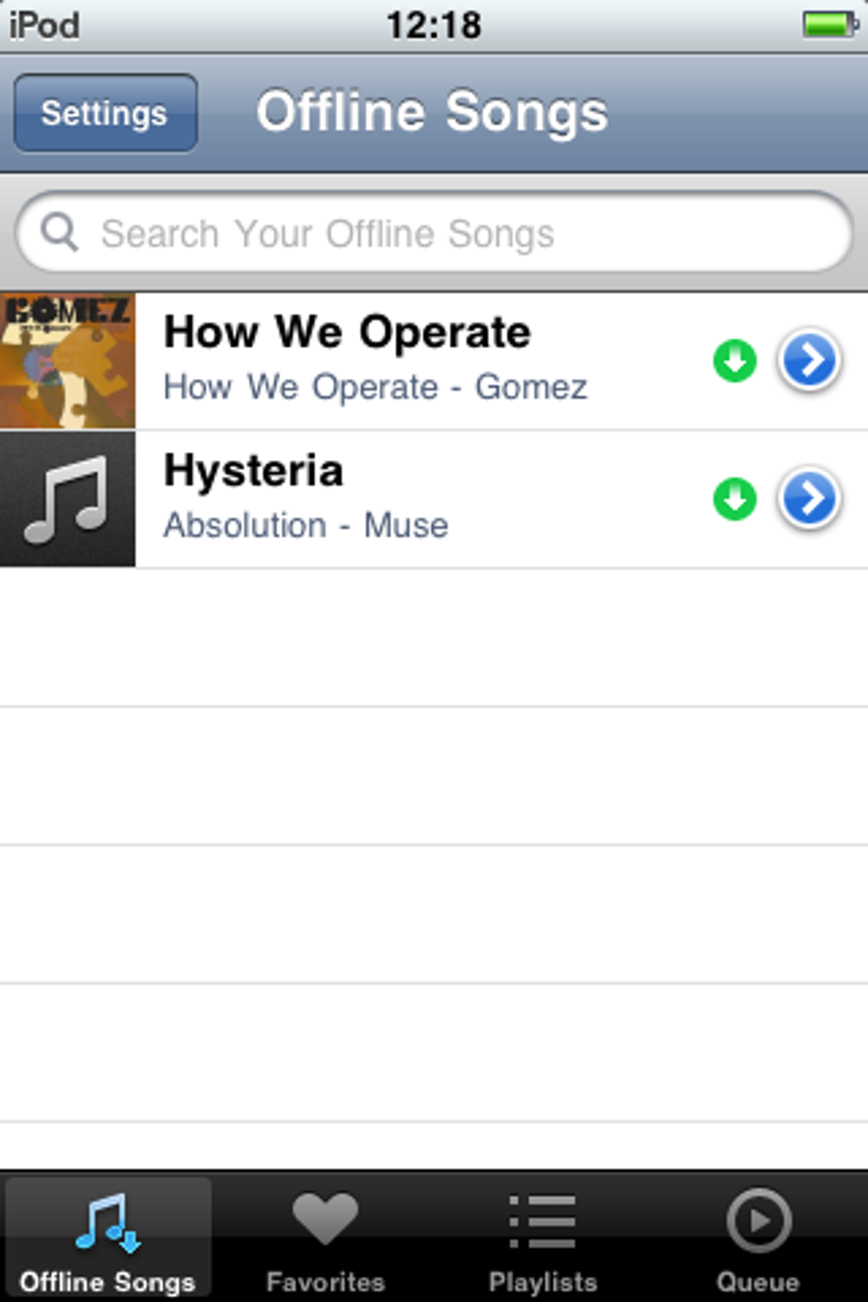This screenshot has width=868, height=1302.
Task: Tap the 12:18 clock in status bar
Action: 434,24
